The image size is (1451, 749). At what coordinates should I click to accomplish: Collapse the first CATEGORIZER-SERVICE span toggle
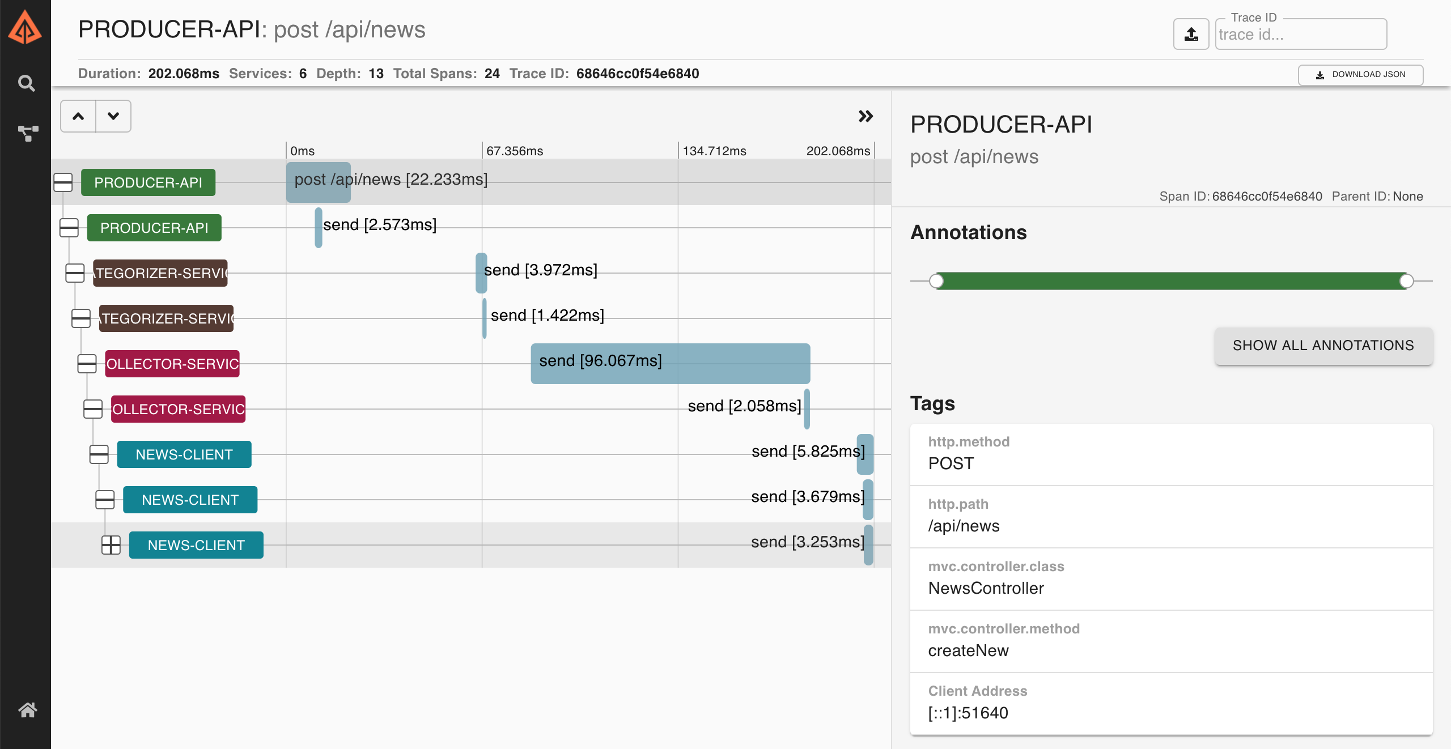75,273
